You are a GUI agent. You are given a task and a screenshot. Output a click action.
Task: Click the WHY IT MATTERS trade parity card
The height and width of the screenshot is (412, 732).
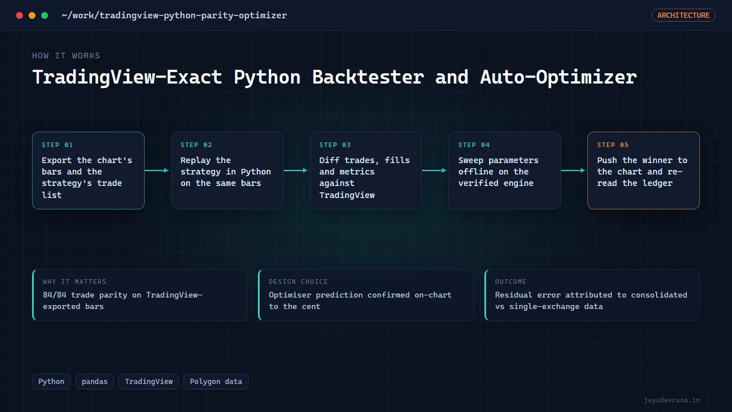(140, 295)
